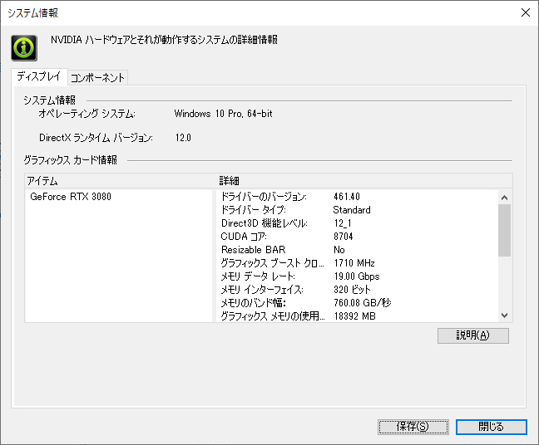This screenshot has width=539, height=445.
Task: Click the 320 ビット interface value
Action: click(352, 290)
